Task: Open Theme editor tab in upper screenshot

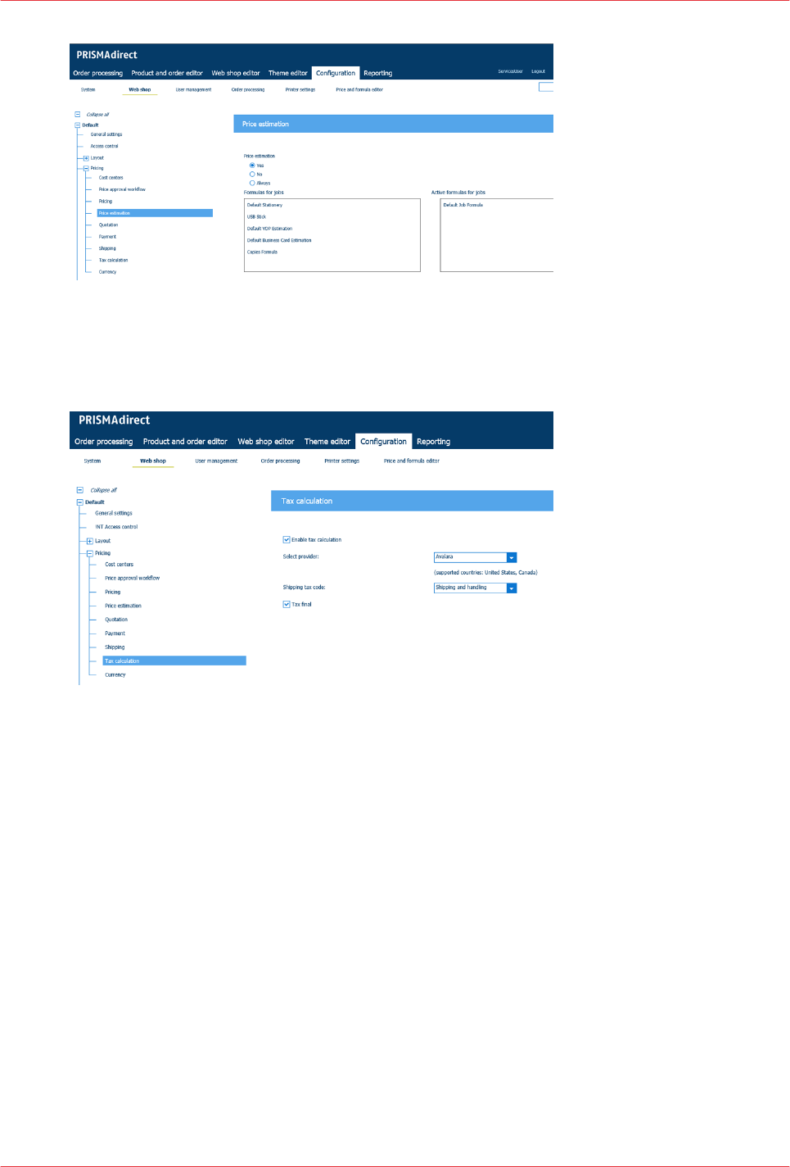Action: point(288,73)
